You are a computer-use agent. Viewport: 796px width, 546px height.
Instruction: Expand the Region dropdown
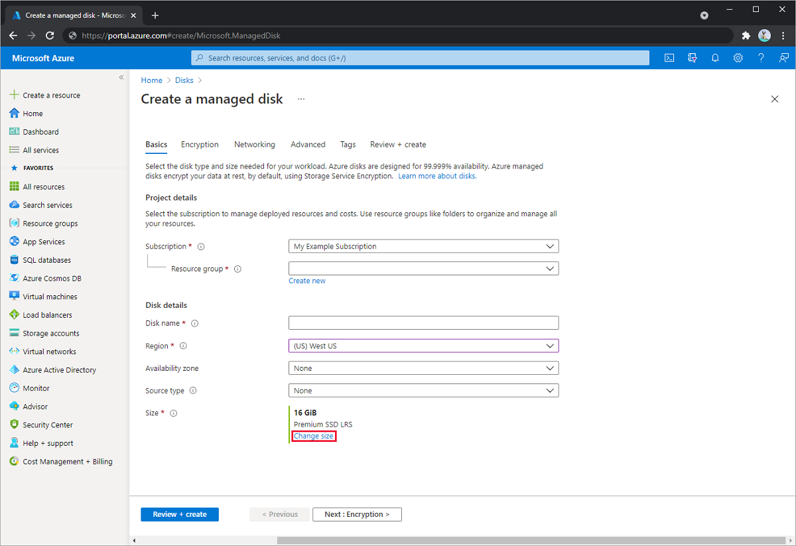click(x=423, y=346)
